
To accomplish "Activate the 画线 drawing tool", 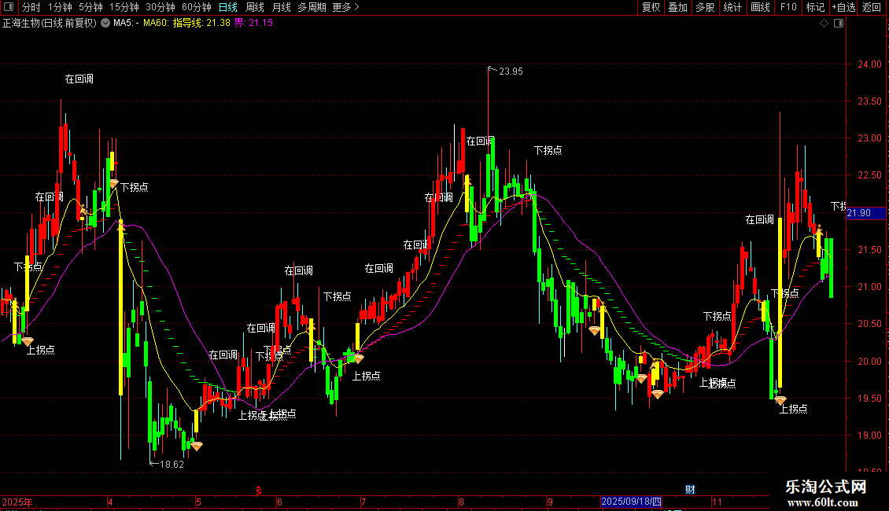I will (x=760, y=7).
